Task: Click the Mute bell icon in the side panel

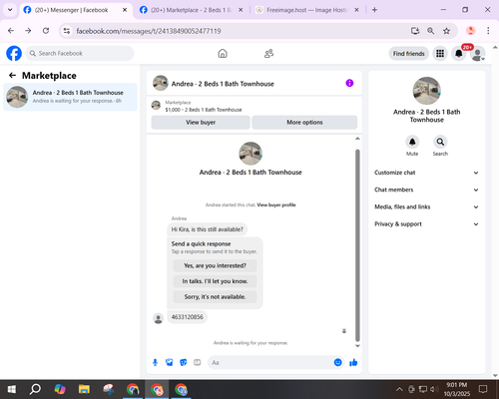Action: 412,142
